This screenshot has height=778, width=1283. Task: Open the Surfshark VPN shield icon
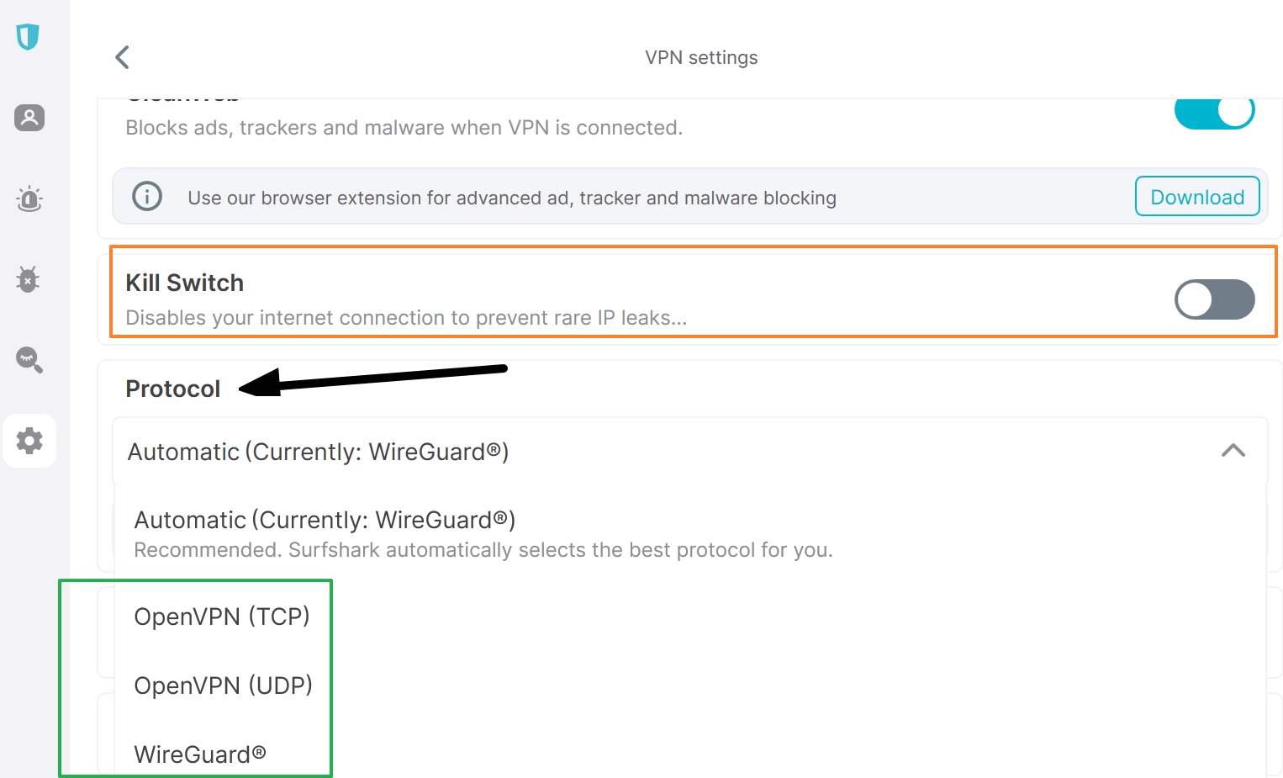point(28,37)
